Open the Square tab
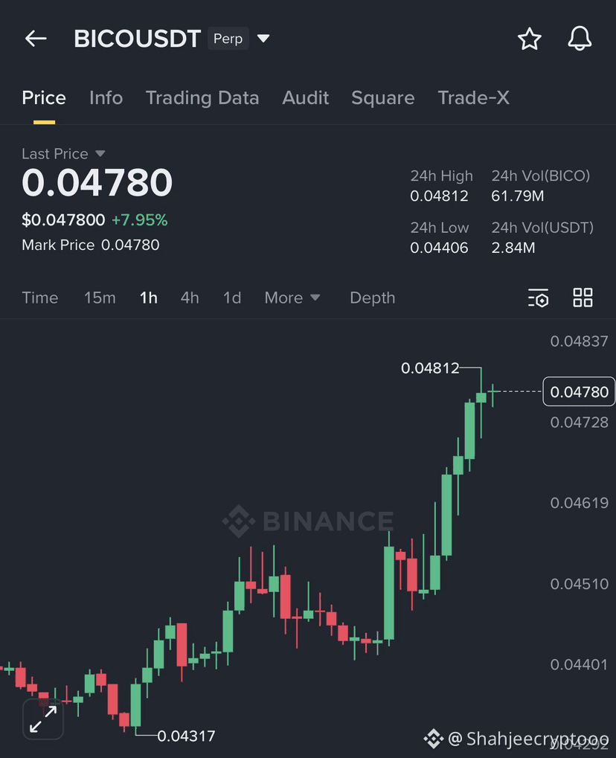The height and width of the screenshot is (758, 616). pyautogui.click(x=382, y=97)
